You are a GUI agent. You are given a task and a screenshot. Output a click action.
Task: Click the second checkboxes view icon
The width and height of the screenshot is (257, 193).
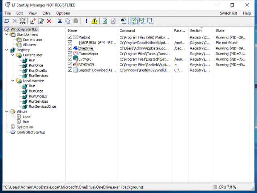pos(142,21)
